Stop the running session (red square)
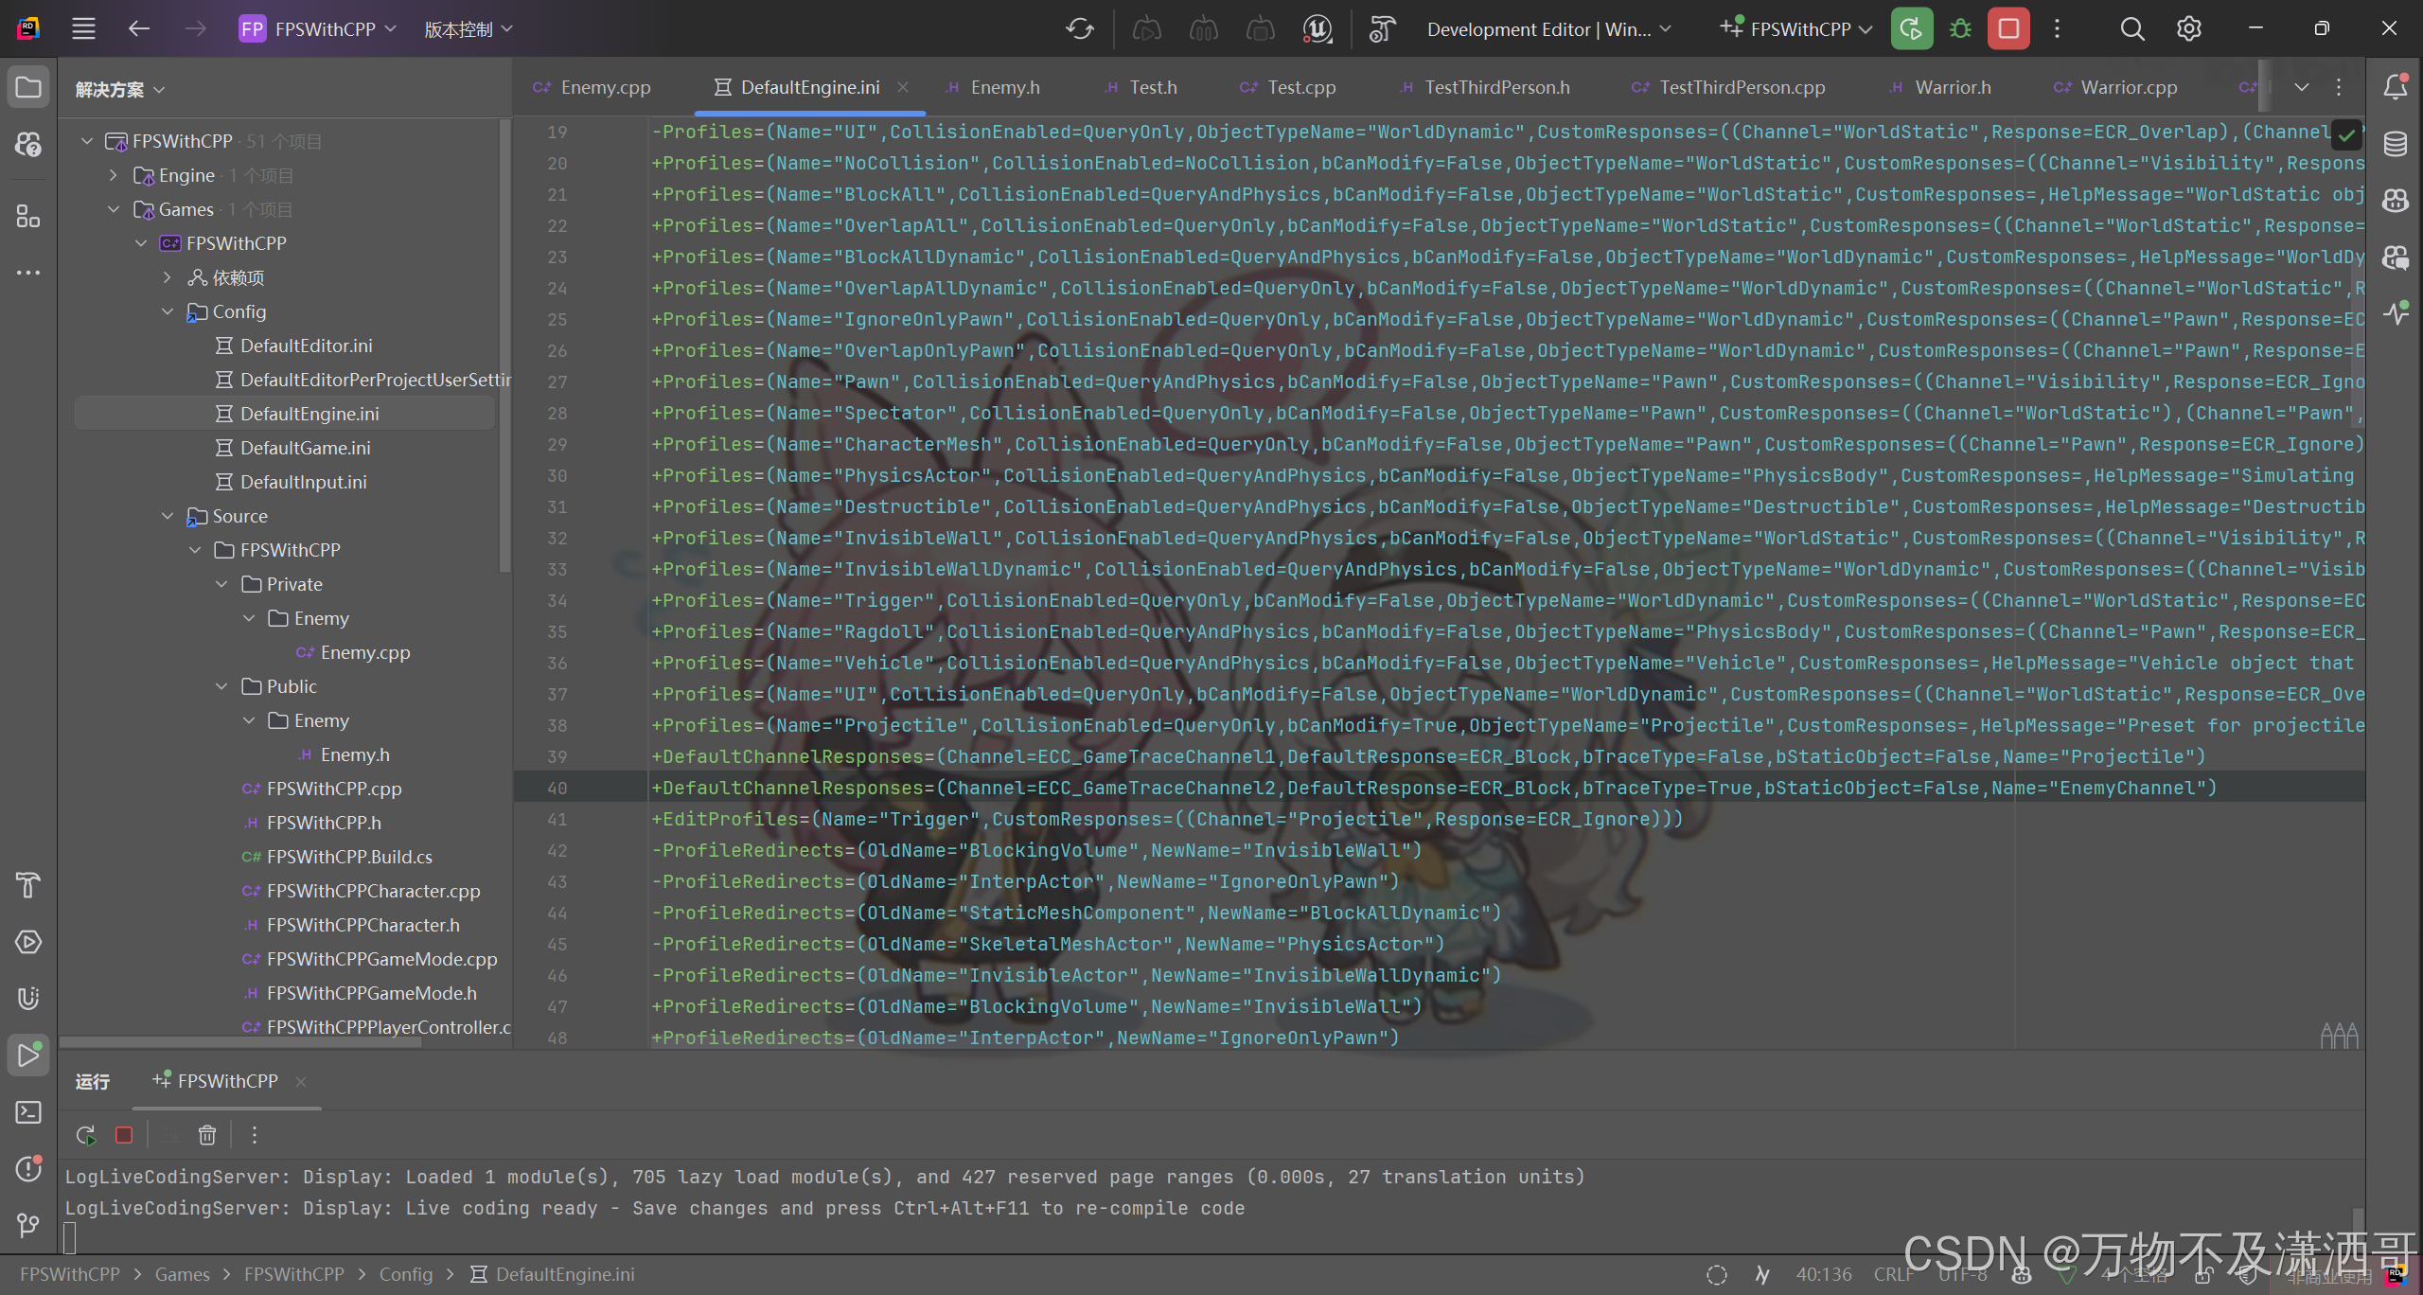Viewport: 2423px width, 1295px height. coord(2007,29)
